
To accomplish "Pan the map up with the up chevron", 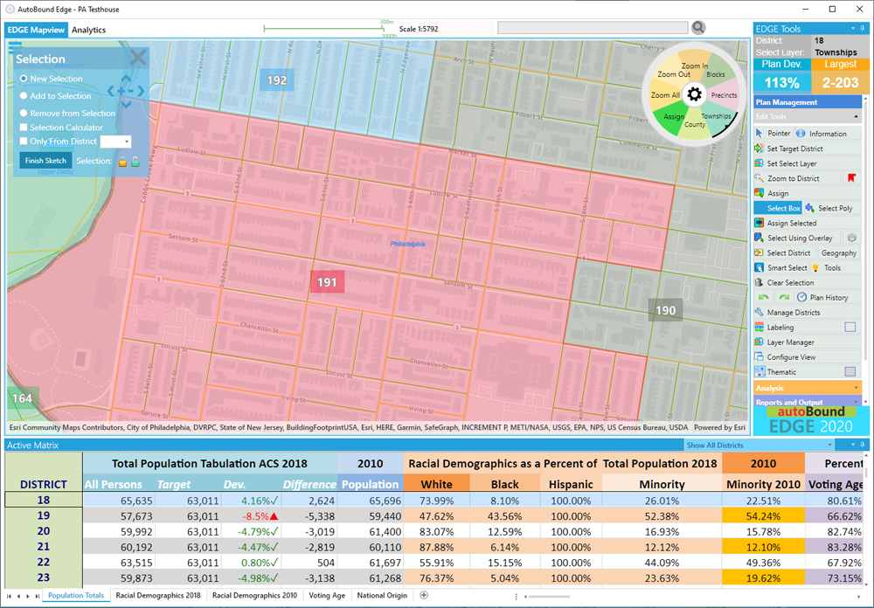I will tap(126, 79).
